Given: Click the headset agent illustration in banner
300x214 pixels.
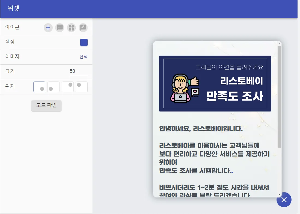Looking at the screenshot, I should (185, 88).
